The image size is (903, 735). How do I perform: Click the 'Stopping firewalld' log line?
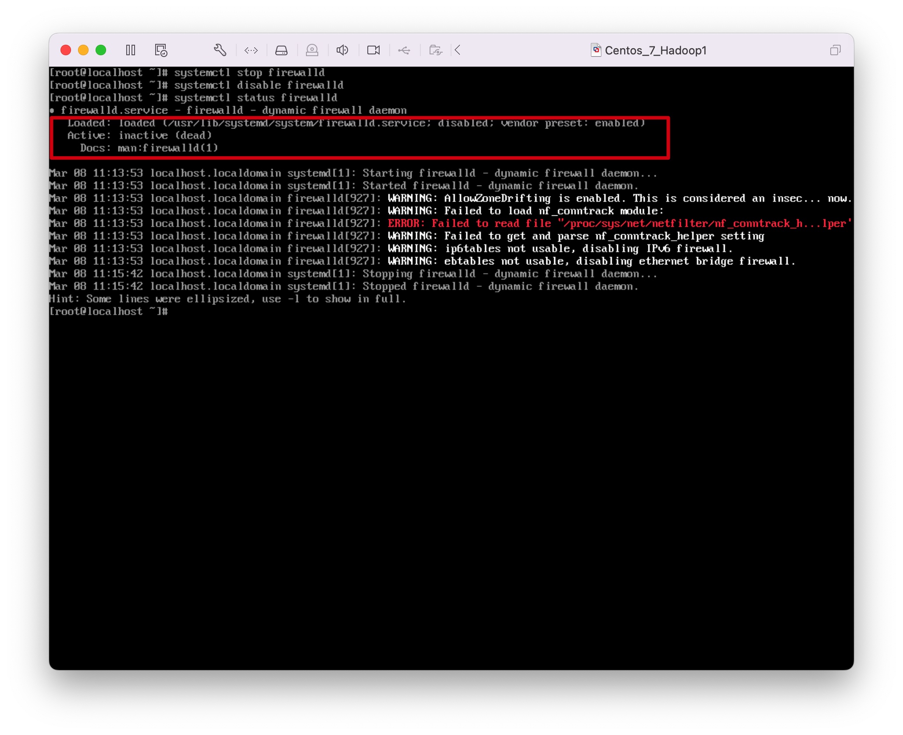(353, 274)
